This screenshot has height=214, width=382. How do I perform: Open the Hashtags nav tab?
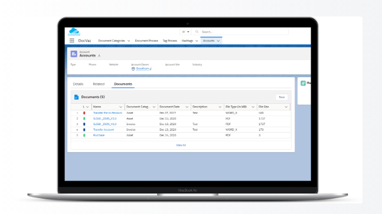pos(187,41)
